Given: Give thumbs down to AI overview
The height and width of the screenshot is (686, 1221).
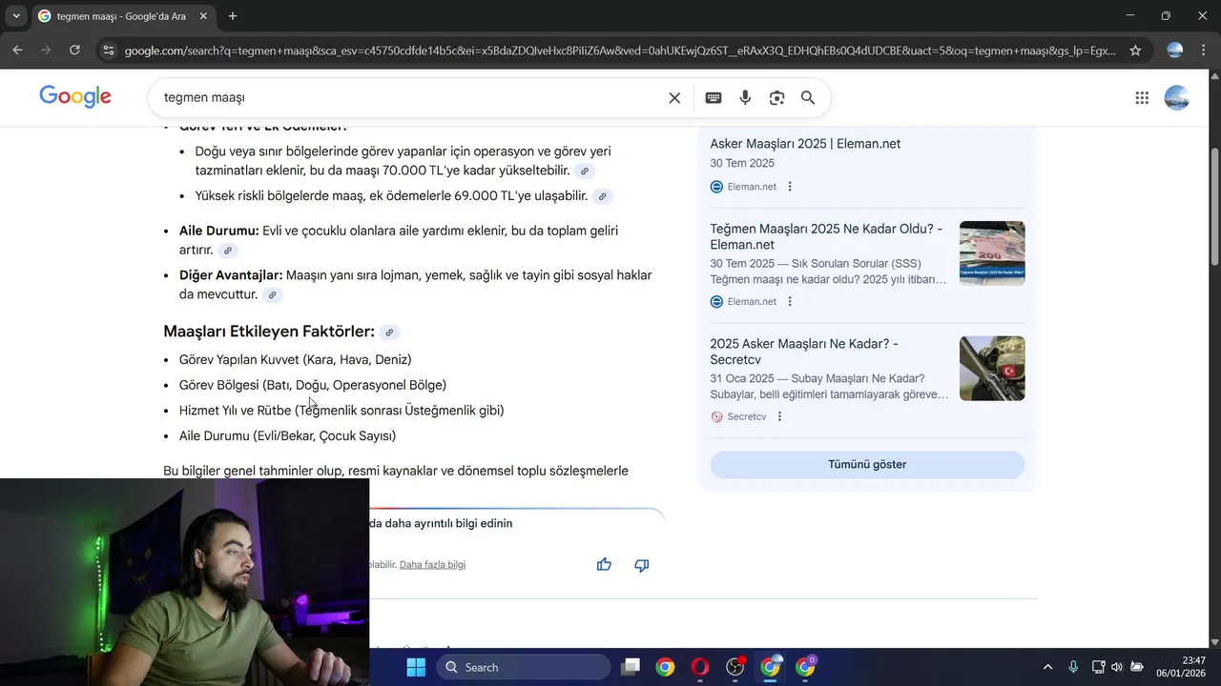Looking at the screenshot, I should [x=642, y=565].
